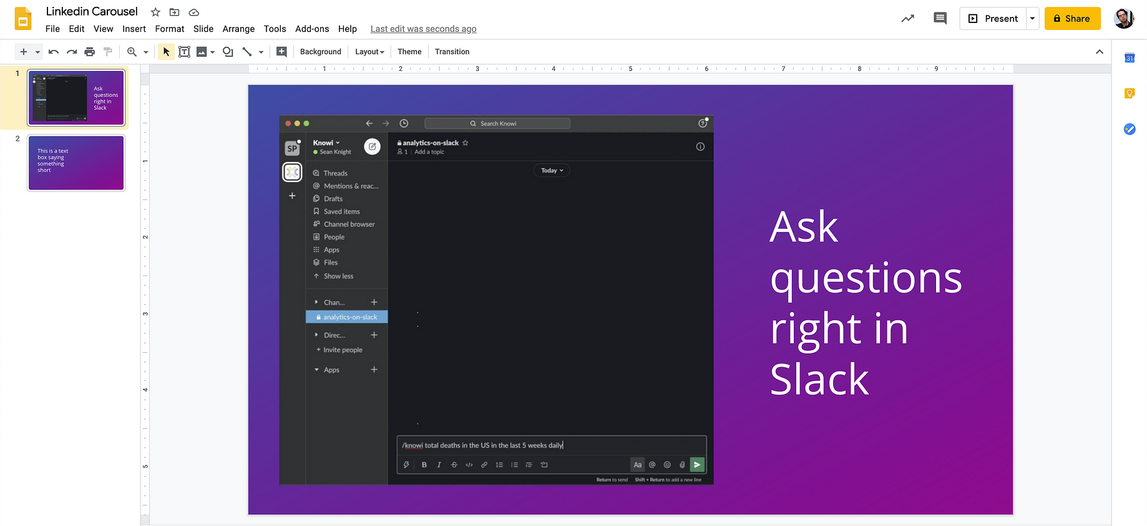Collapse the menus with the chevron
The height and width of the screenshot is (526, 1147).
click(1100, 52)
